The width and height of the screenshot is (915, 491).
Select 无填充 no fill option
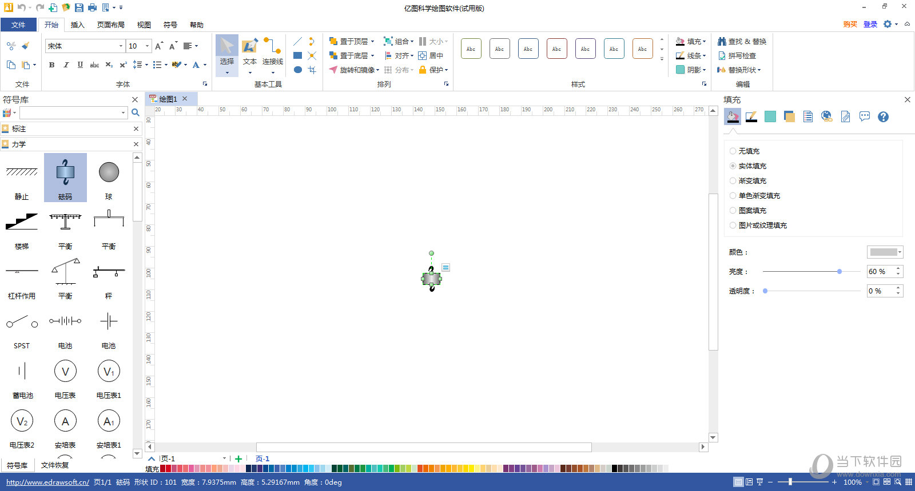click(744, 151)
